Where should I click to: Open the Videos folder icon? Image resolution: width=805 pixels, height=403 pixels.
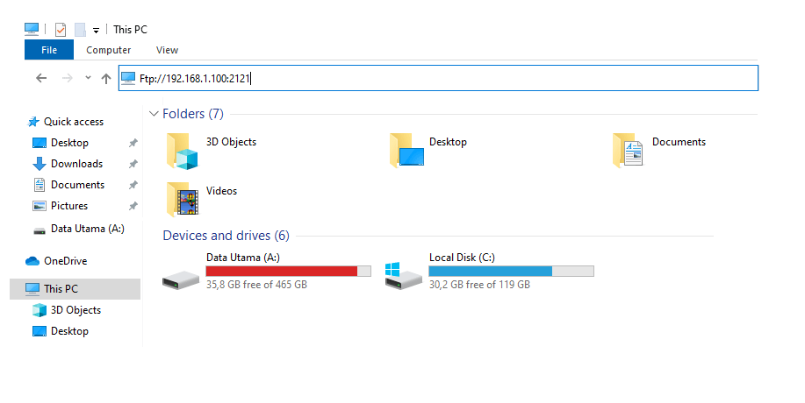click(182, 199)
